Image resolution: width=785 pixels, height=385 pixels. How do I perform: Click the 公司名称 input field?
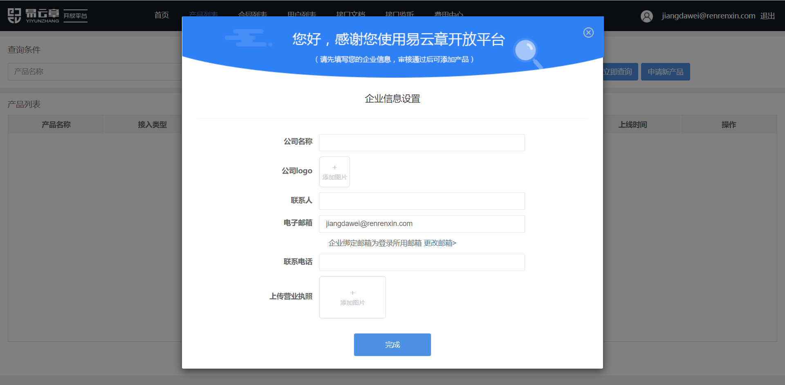[422, 143]
